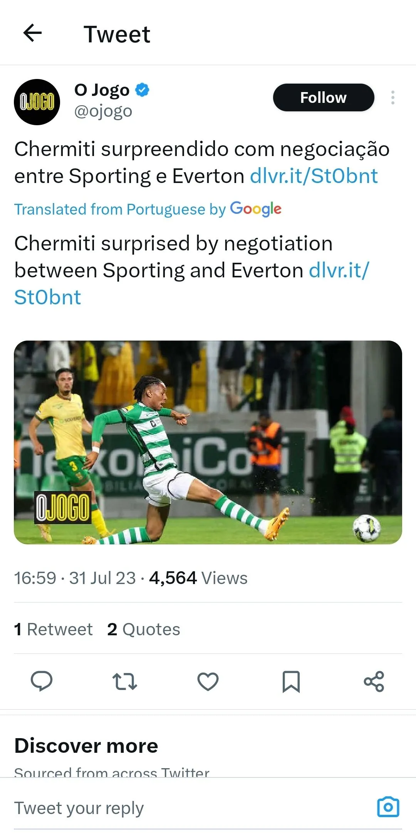Tap the @ojogo handle
416x836 pixels.
[x=103, y=111]
